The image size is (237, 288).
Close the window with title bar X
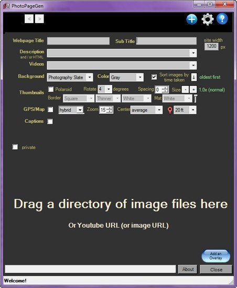(224, 4)
